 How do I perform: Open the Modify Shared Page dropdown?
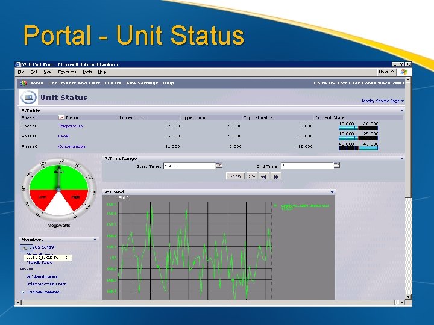383,101
